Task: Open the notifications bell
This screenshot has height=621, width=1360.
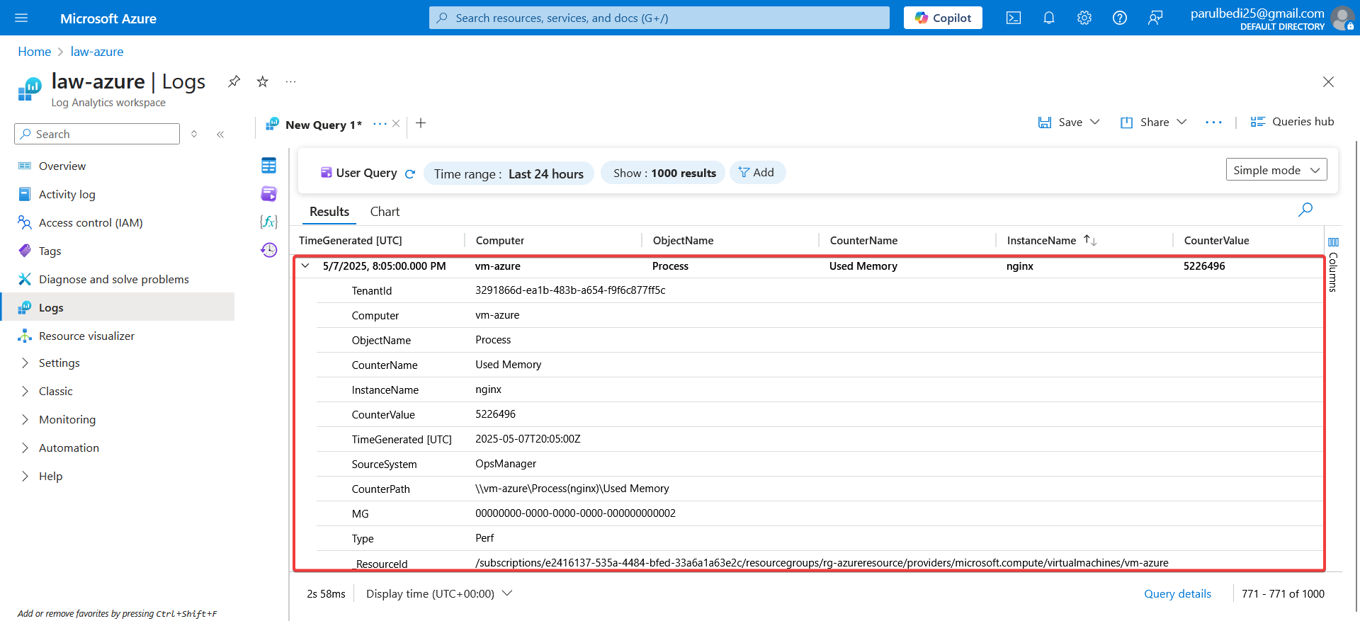Action: click(x=1049, y=18)
